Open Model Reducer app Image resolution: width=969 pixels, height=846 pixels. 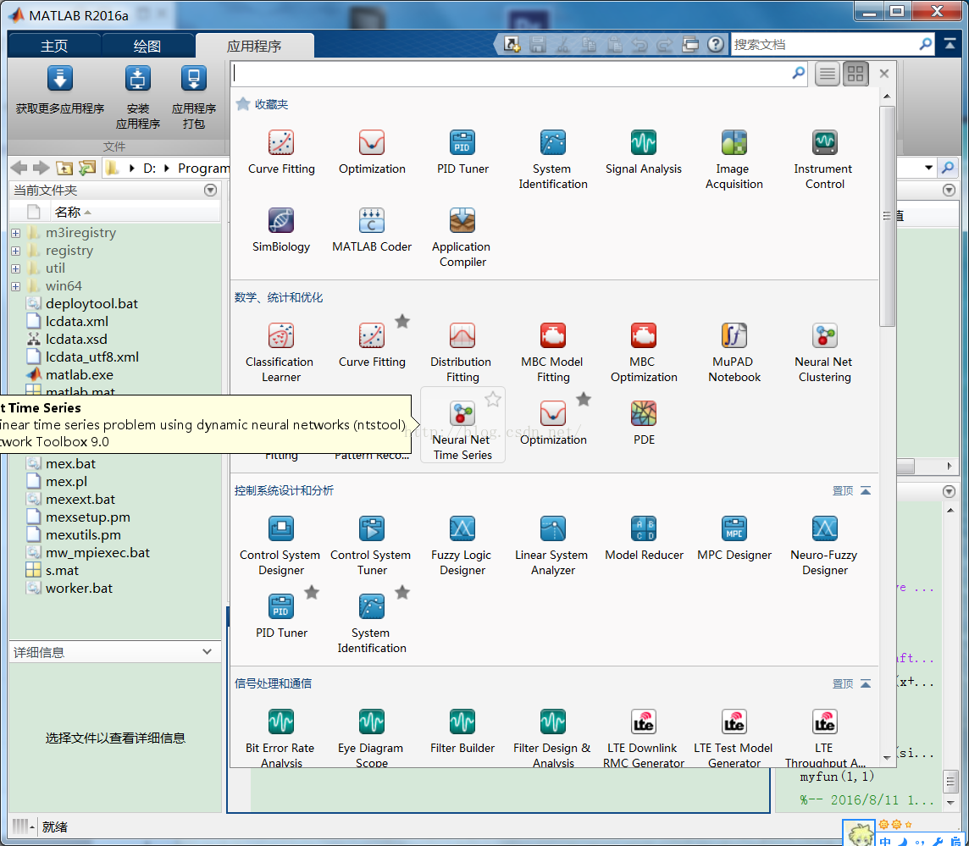click(x=644, y=539)
